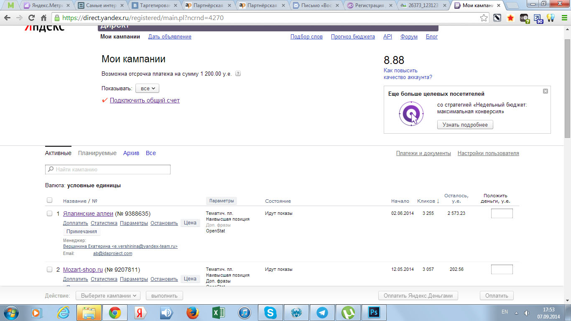Tick the select-all campaigns header checkbox
The width and height of the screenshot is (571, 321).
point(50,200)
